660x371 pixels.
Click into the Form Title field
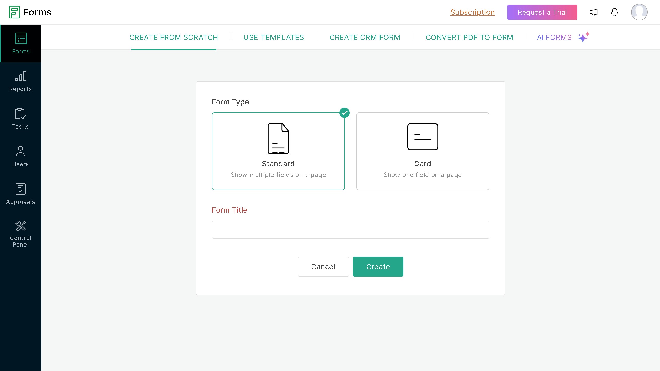click(350, 229)
